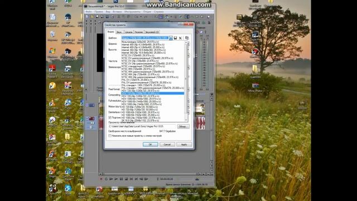Choose HDV 720-24p (1280x720) template

point(152,96)
